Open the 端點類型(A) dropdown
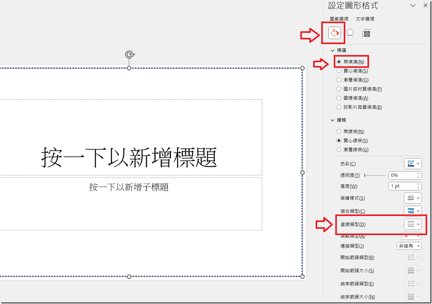The image size is (432, 304). [x=411, y=236]
